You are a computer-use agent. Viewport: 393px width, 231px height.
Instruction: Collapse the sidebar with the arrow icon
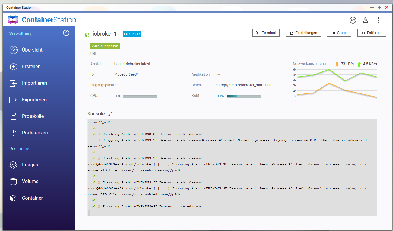(x=66, y=33)
